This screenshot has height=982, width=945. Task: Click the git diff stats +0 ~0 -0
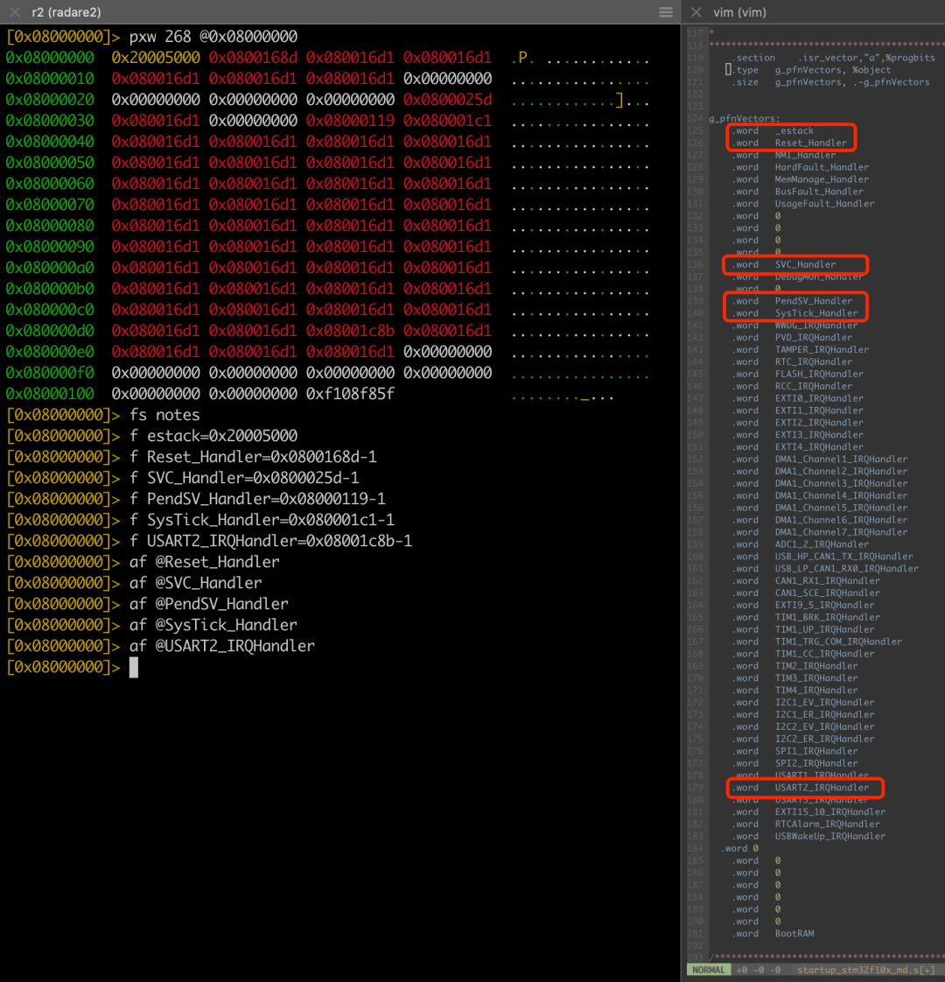point(759,970)
